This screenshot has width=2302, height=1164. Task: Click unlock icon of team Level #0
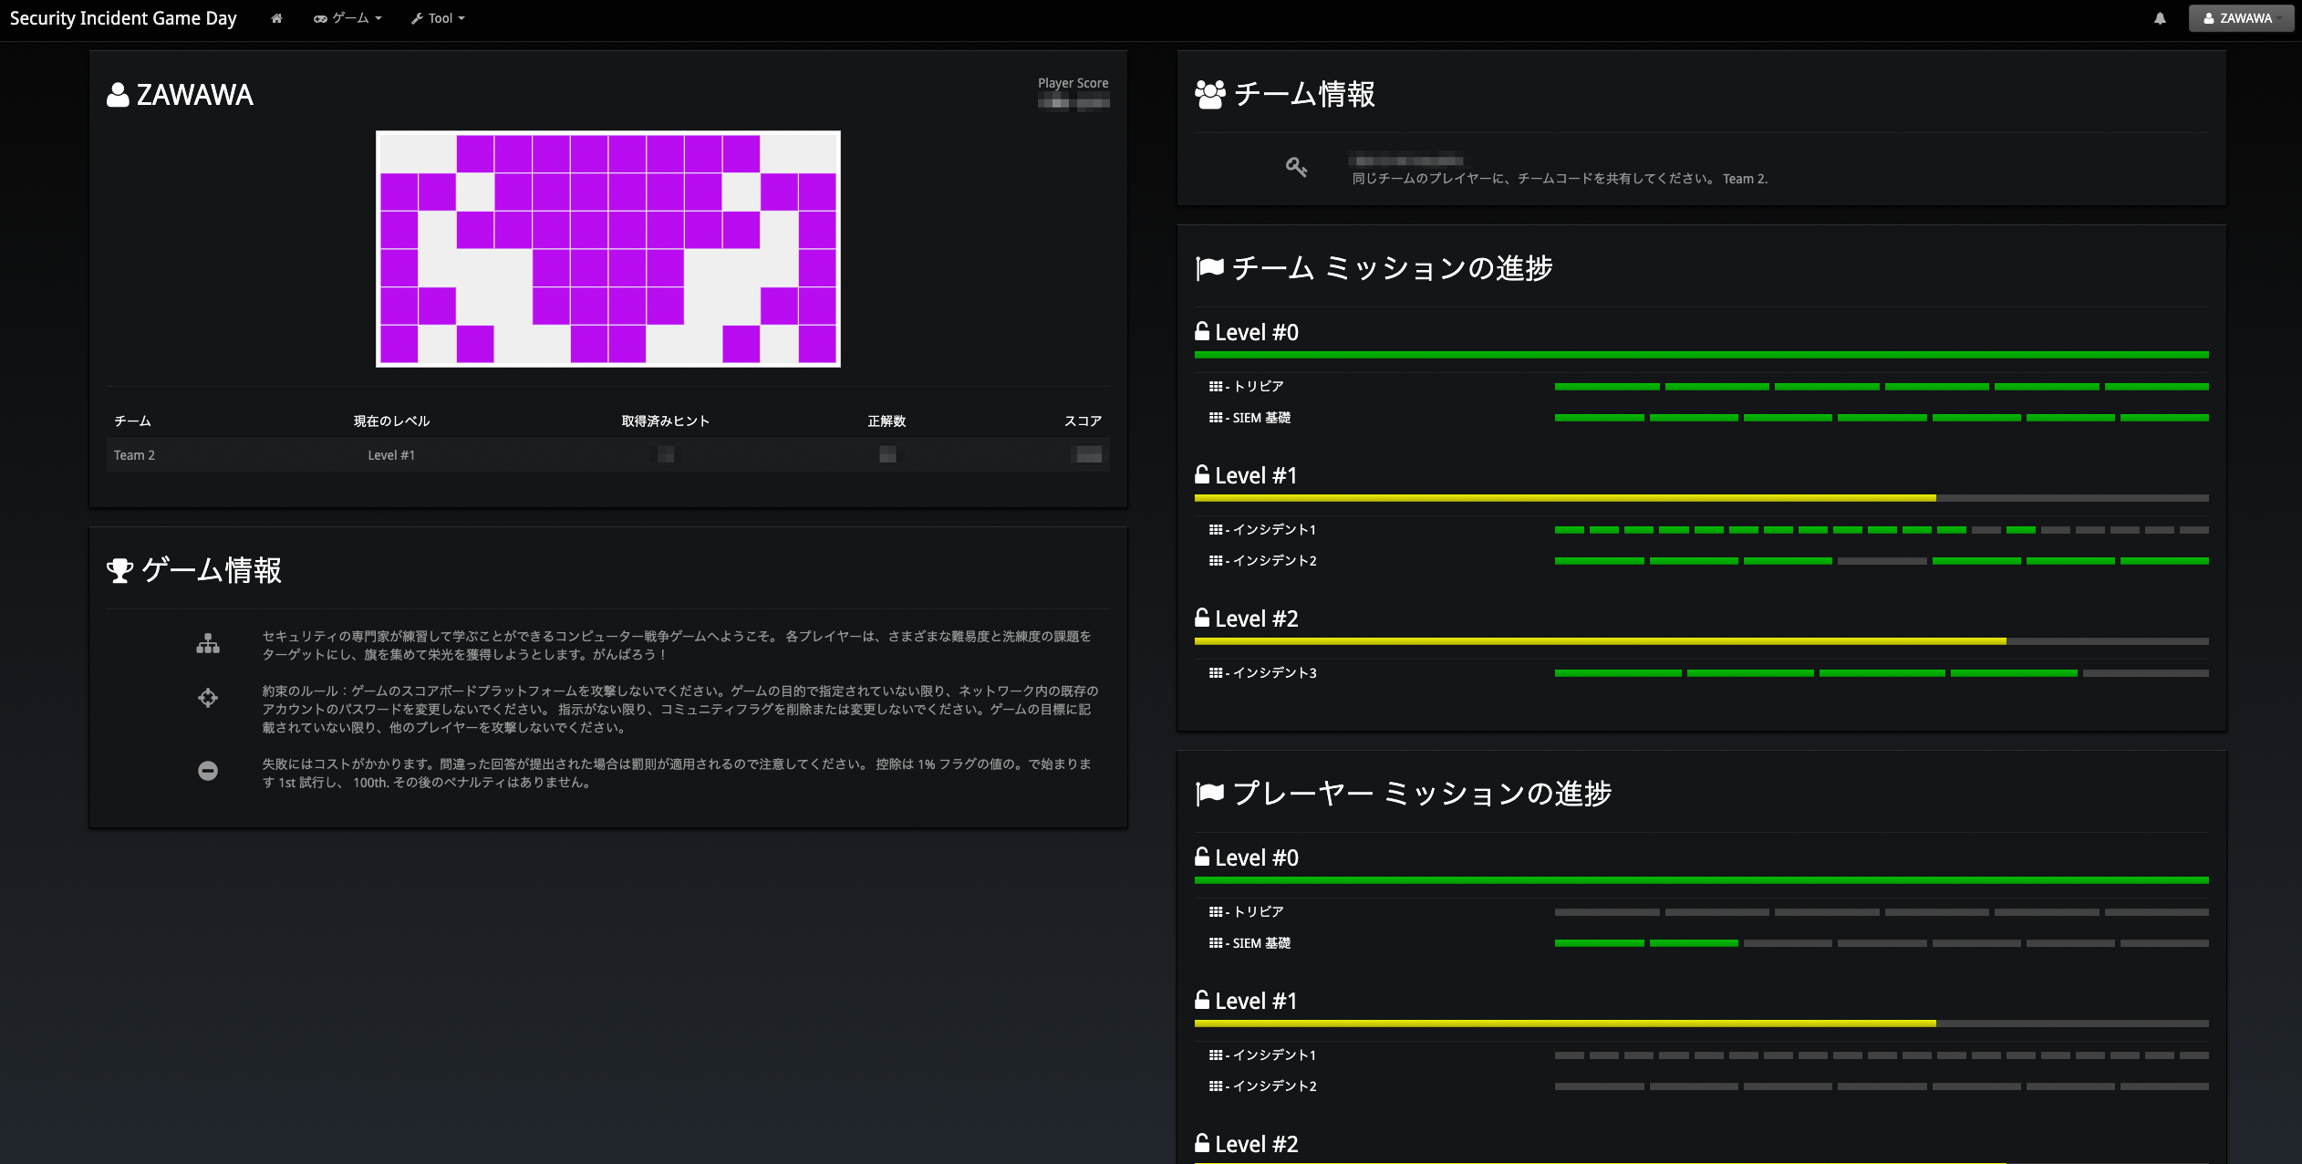tap(1203, 331)
